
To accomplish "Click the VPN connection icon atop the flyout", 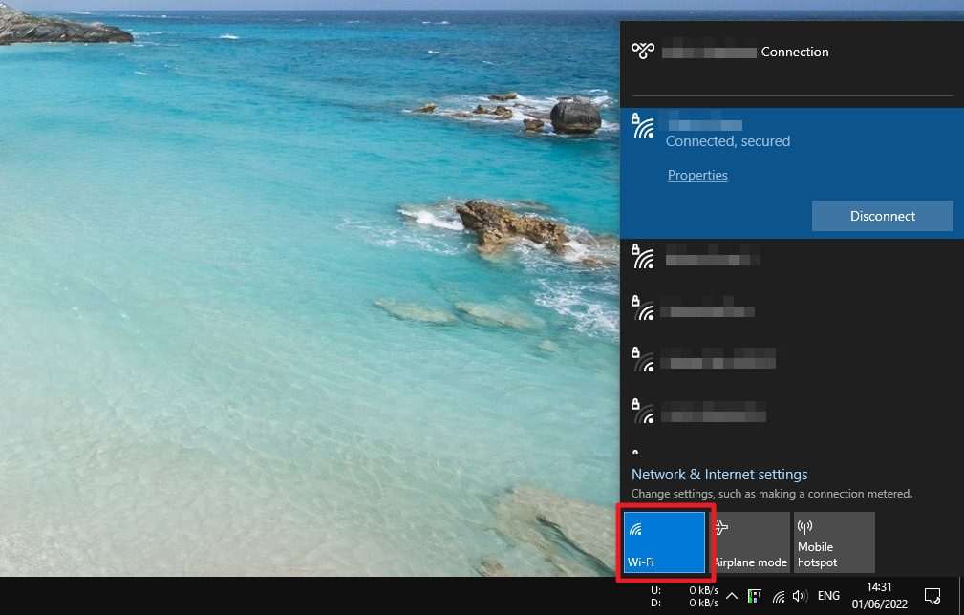I will [x=643, y=51].
